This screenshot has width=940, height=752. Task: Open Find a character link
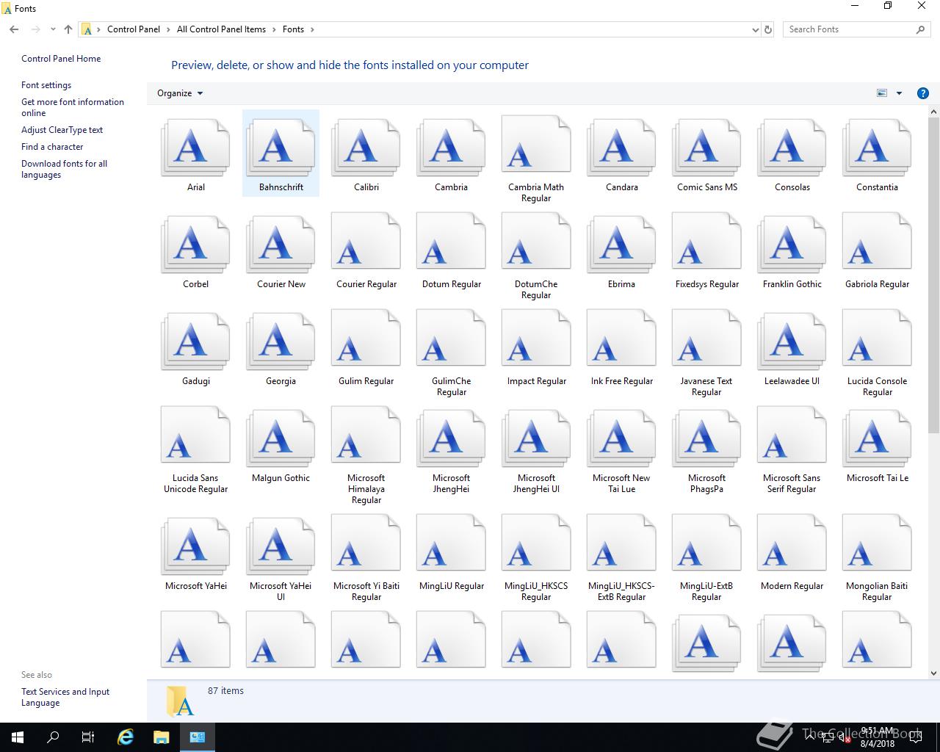coord(52,147)
